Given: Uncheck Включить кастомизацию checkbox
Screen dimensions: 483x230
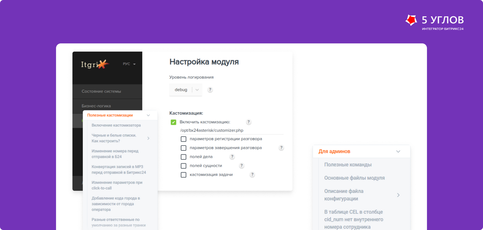Looking at the screenshot, I should [173, 122].
